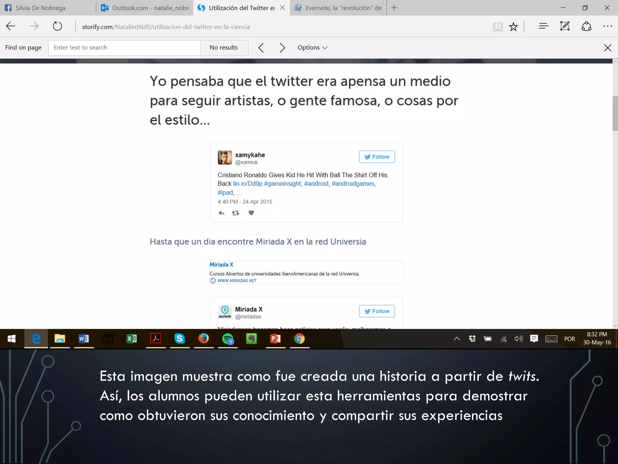Open Microsoft Edge from the taskbar
Viewport: 618px width, 464px height.
coord(36,339)
